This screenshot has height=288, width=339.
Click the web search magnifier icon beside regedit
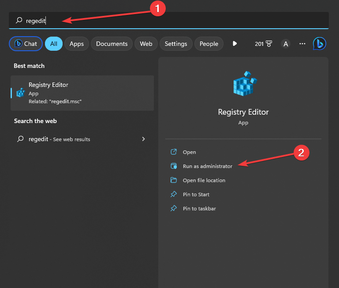click(20, 139)
